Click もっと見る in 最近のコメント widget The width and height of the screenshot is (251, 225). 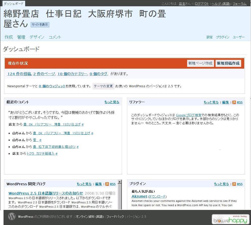(112, 102)
